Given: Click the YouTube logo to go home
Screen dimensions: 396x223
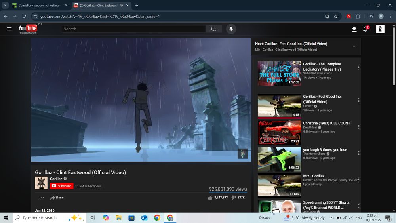Looking at the screenshot, I should (28, 29).
